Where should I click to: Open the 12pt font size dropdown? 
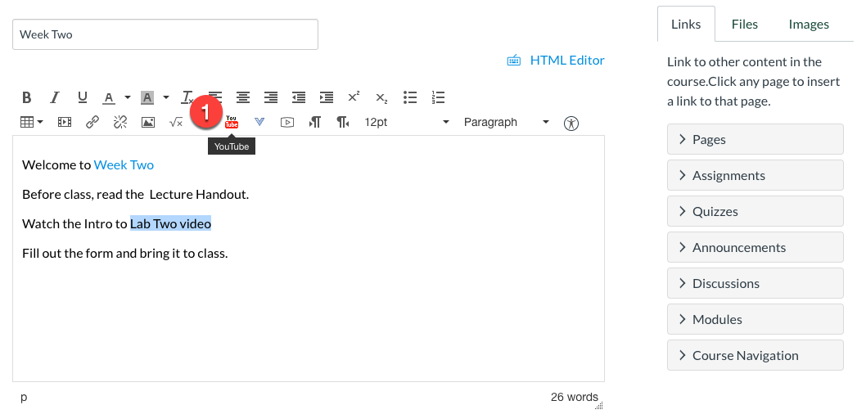click(407, 122)
